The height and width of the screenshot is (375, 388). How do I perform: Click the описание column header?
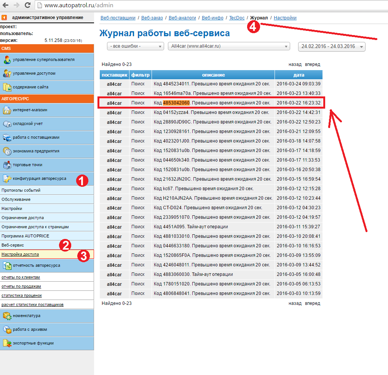click(213, 75)
